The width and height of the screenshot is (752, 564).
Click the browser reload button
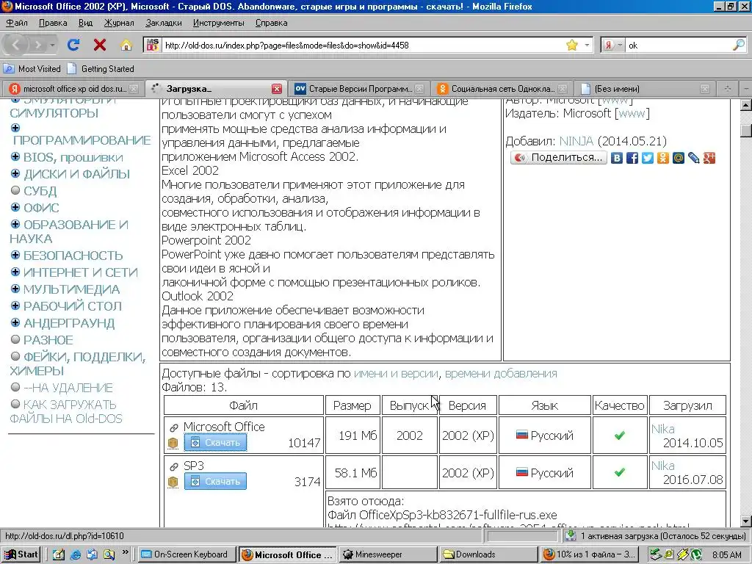[73, 45]
